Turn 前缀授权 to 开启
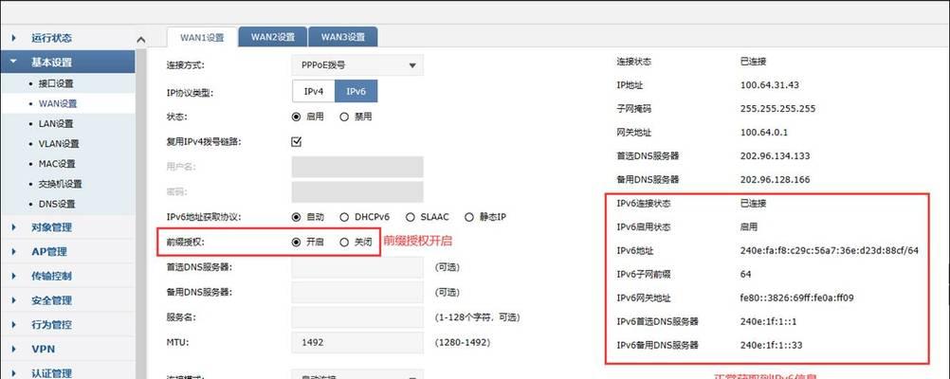Viewport: 950px width, 379px height. pos(296,243)
